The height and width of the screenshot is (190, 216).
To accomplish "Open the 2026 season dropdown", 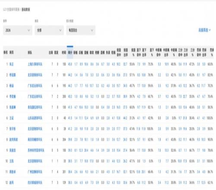I will click(x=18, y=30).
